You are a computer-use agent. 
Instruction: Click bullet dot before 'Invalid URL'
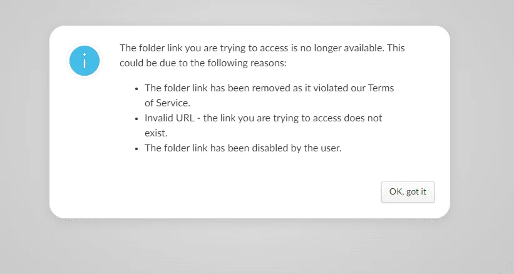point(136,119)
